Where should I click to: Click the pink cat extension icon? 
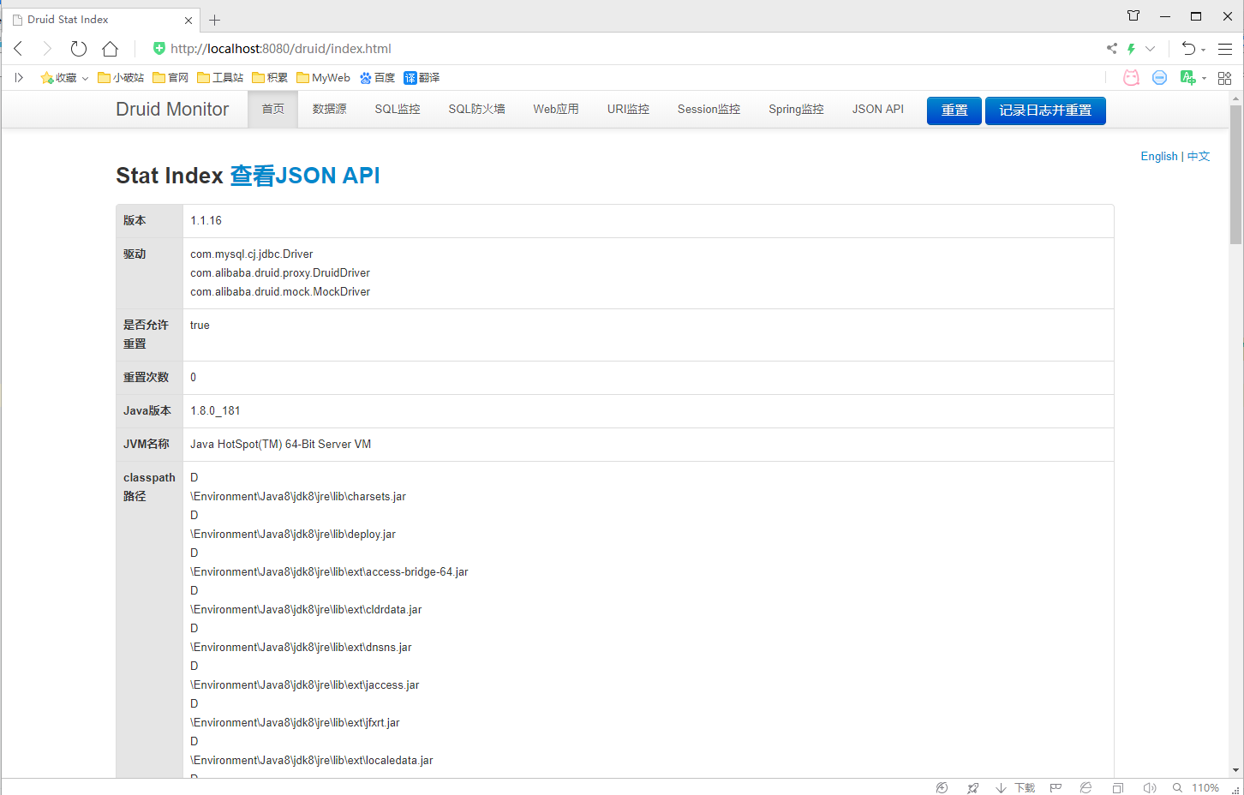point(1131,78)
